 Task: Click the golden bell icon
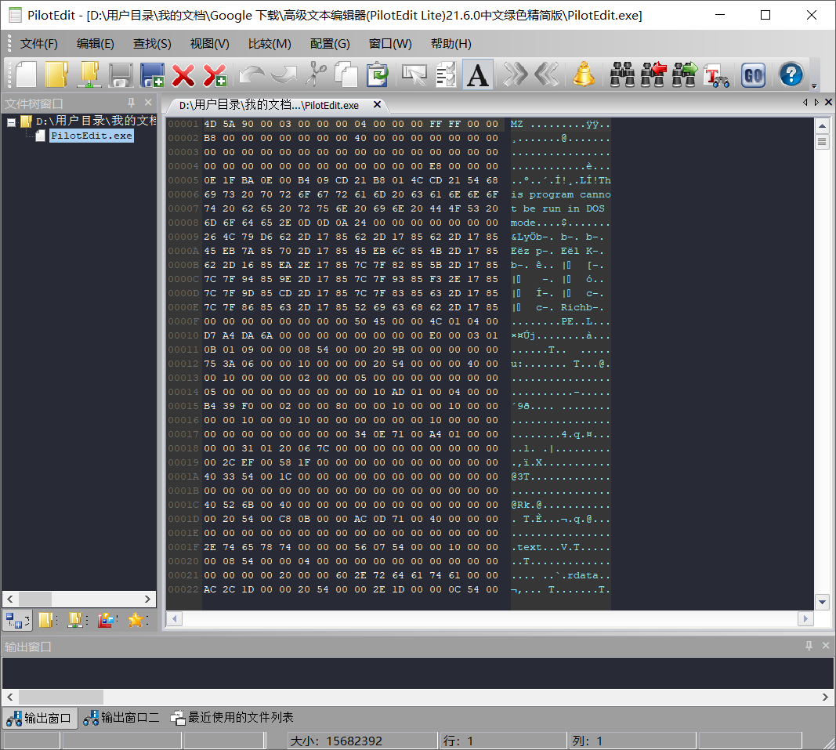pos(583,74)
